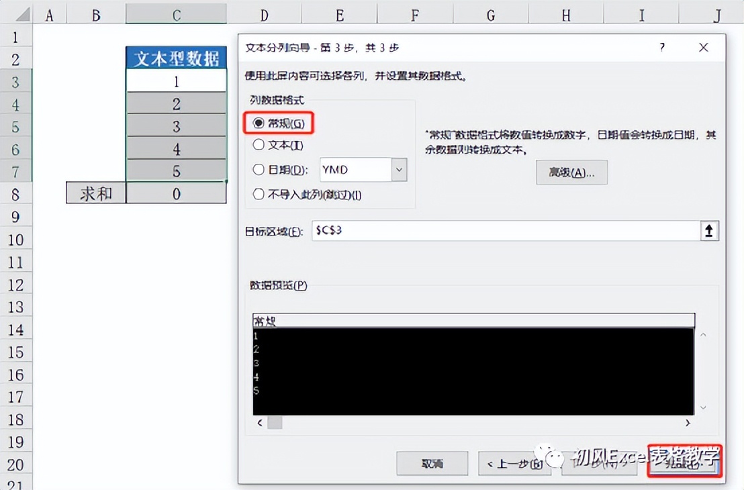Select column A header
This screenshot has width=744, height=490.
tap(49, 15)
